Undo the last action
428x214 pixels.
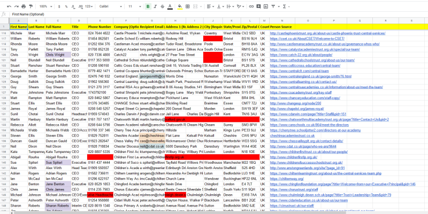point(9,6)
